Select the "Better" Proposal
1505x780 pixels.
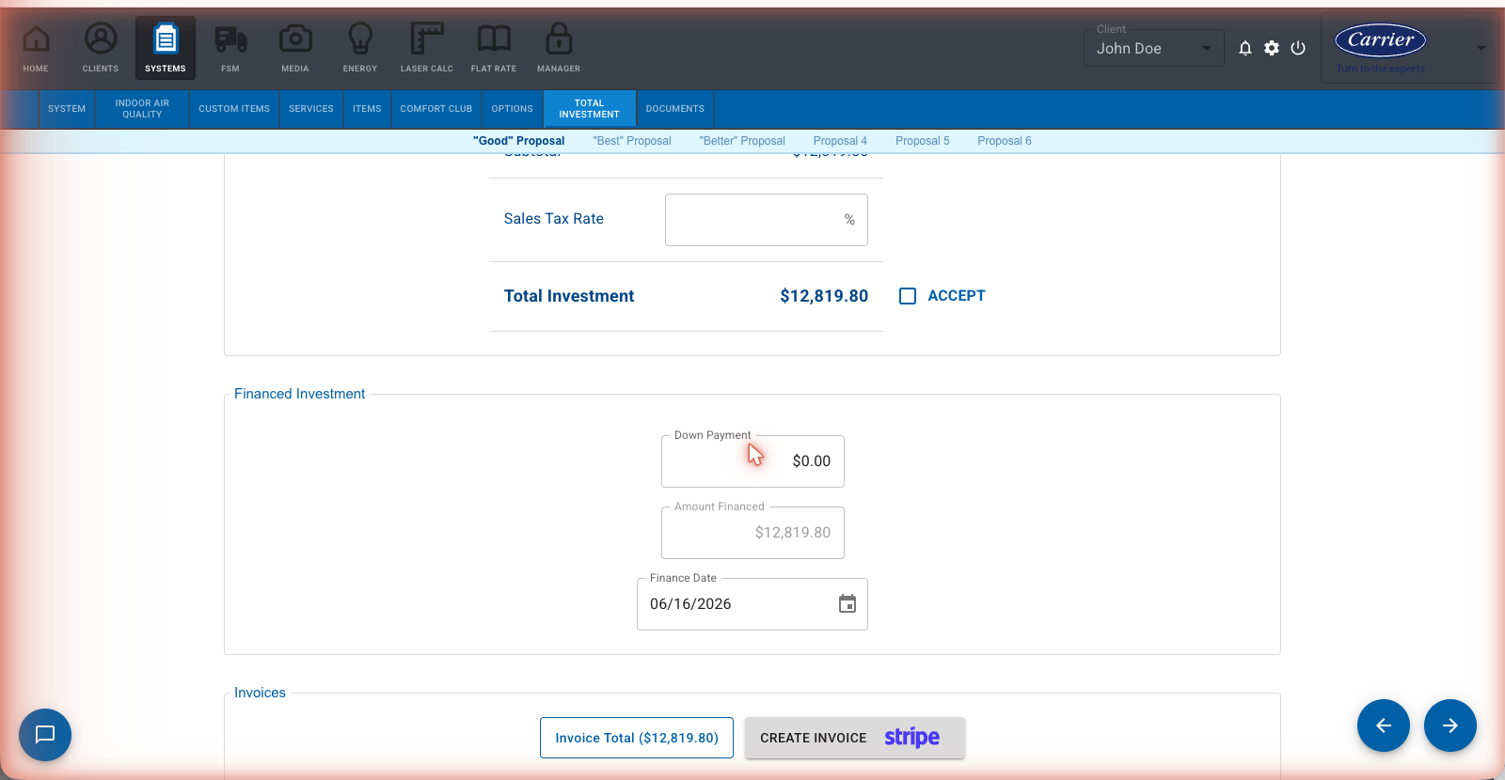click(x=742, y=141)
